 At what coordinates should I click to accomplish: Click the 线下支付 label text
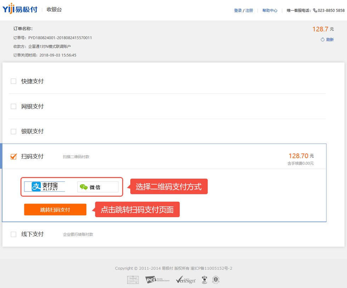coord(32,234)
